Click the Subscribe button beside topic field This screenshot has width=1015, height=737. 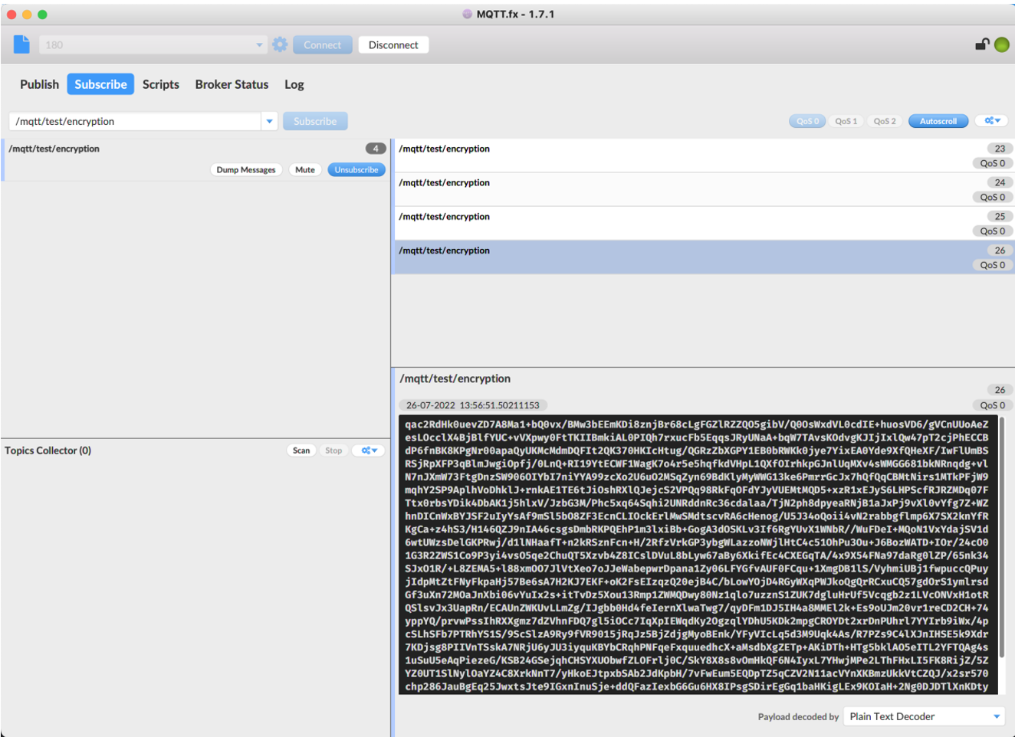(x=315, y=121)
